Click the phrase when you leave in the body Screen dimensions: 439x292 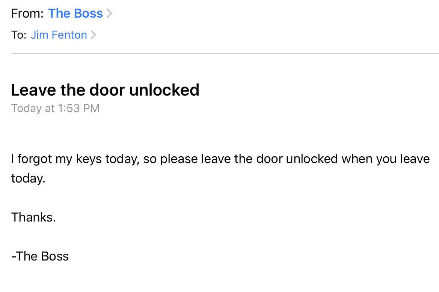click(x=385, y=159)
